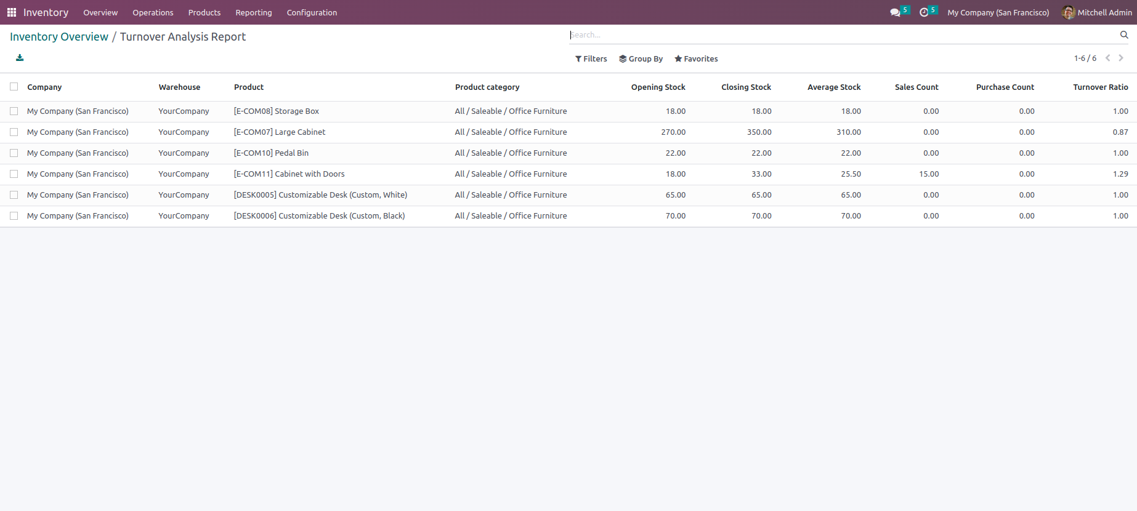Toggle the select-all rows checkbox

tap(14, 87)
